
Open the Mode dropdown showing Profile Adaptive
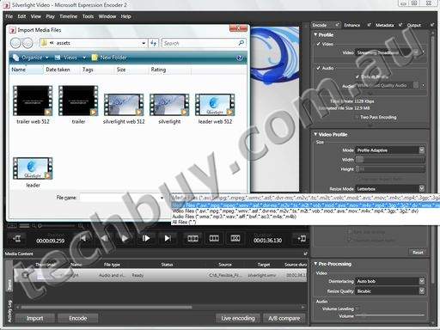coord(422,150)
